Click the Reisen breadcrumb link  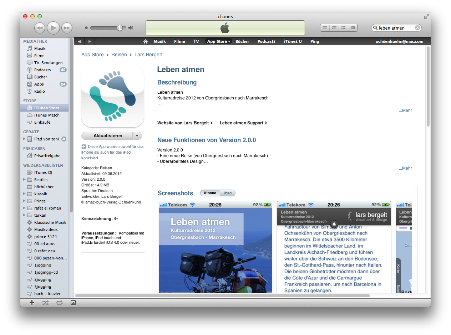119,55
